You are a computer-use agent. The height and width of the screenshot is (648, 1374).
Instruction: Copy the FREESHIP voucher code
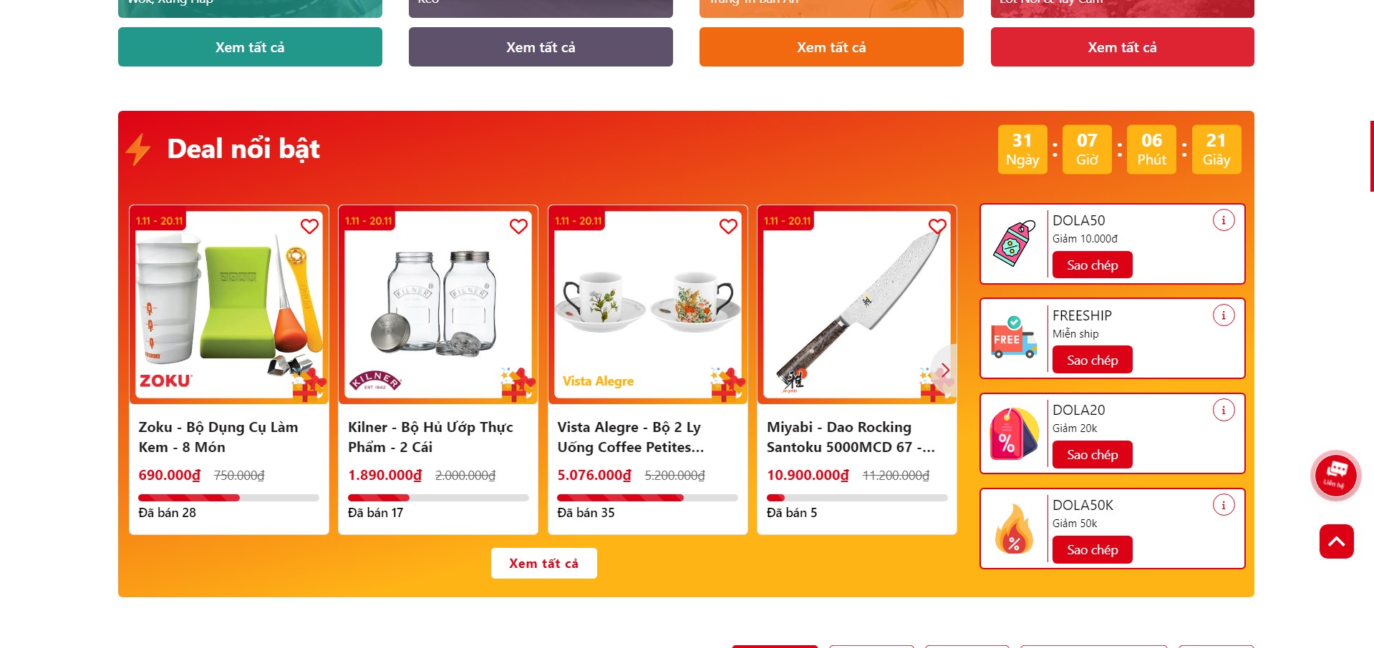1092,360
